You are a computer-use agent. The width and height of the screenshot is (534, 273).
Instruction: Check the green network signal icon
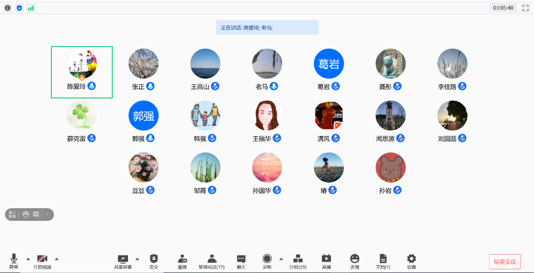pos(31,8)
